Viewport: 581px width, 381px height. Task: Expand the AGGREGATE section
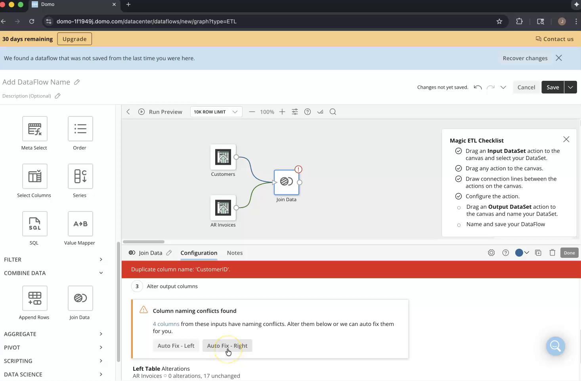coord(54,334)
